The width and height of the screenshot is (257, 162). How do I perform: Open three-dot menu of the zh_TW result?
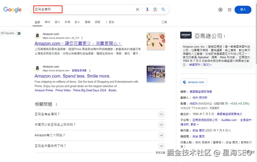[x=82, y=38]
